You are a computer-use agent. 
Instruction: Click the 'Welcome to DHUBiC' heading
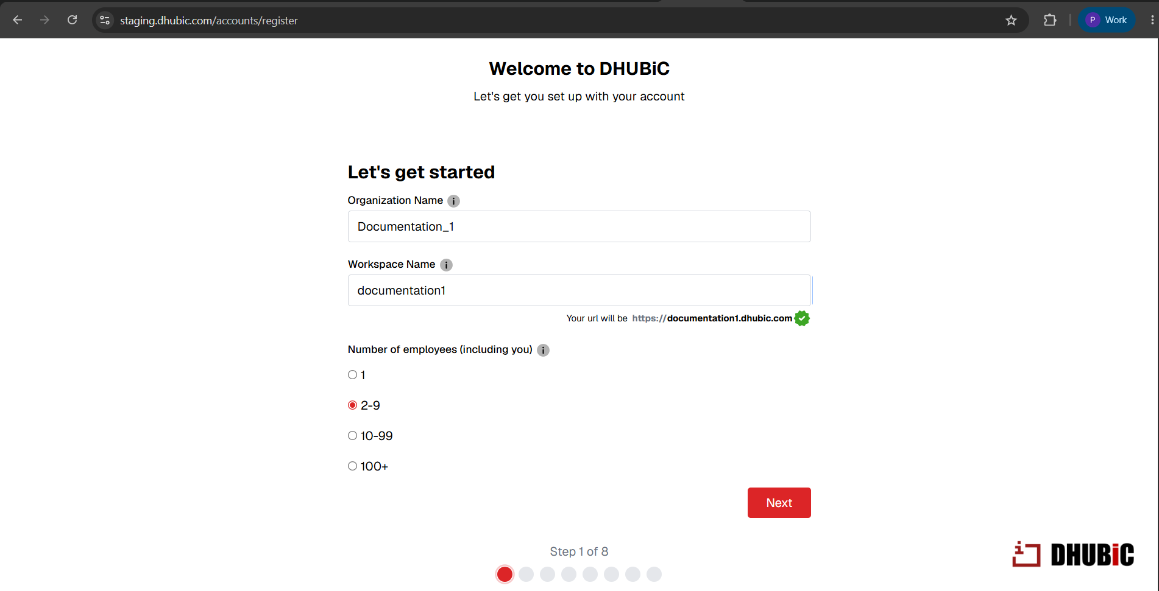coord(579,69)
